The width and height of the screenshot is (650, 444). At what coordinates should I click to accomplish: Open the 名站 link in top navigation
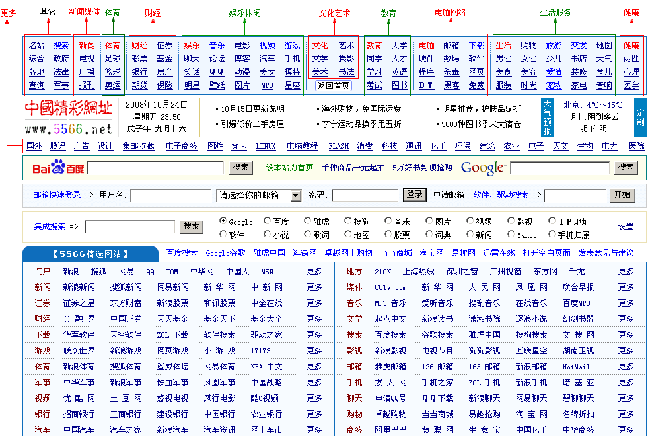(36, 46)
